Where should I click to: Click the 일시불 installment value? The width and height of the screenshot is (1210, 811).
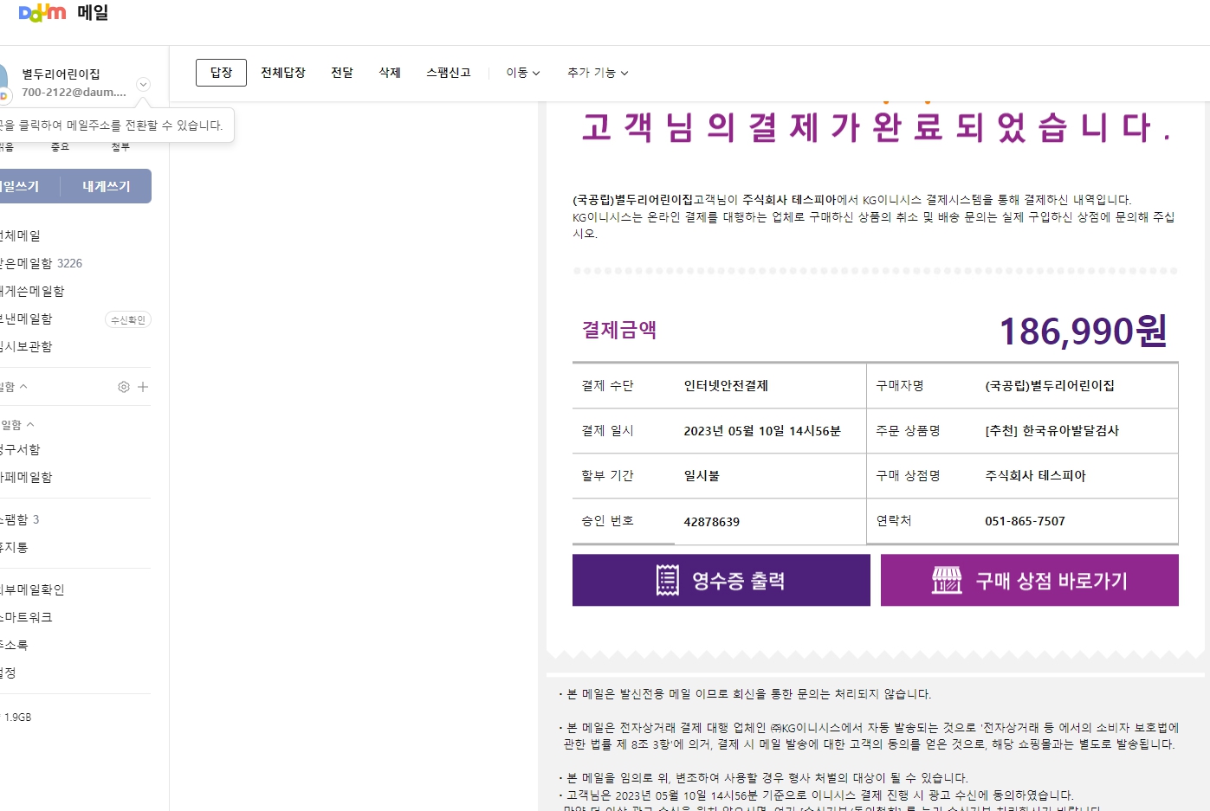(x=702, y=476)
